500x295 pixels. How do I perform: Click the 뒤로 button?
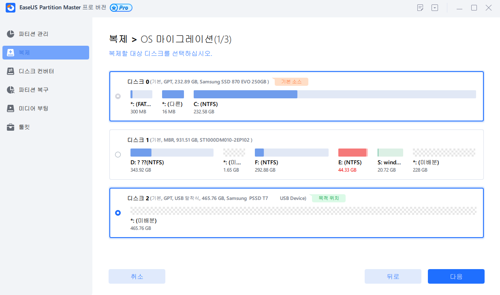coord(393,276)
